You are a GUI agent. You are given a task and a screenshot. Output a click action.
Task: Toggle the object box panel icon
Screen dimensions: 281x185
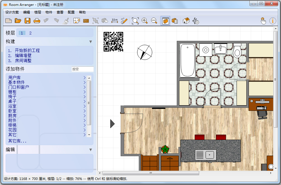(x=165, y=21)
